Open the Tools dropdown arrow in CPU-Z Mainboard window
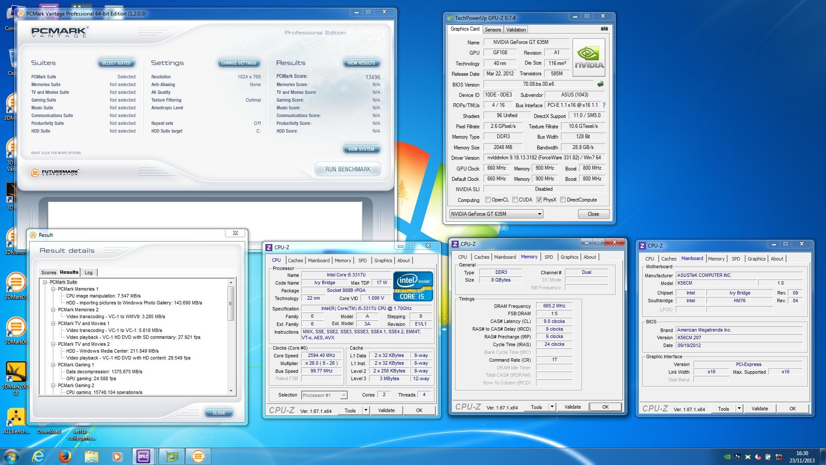 tap(739, 409)
